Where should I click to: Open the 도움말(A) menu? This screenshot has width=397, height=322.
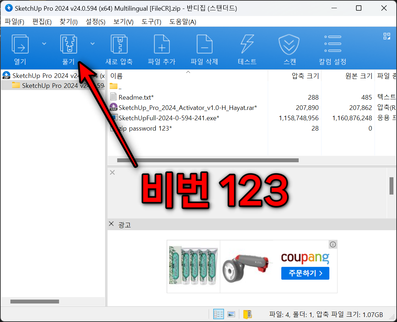[x=183, y=22]
